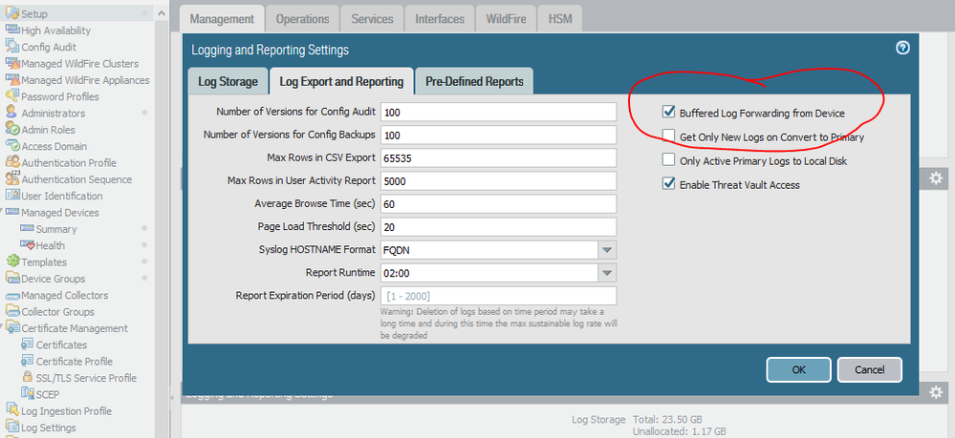
Task: Click the Managed Devices Summary icon
Action: 27,228
